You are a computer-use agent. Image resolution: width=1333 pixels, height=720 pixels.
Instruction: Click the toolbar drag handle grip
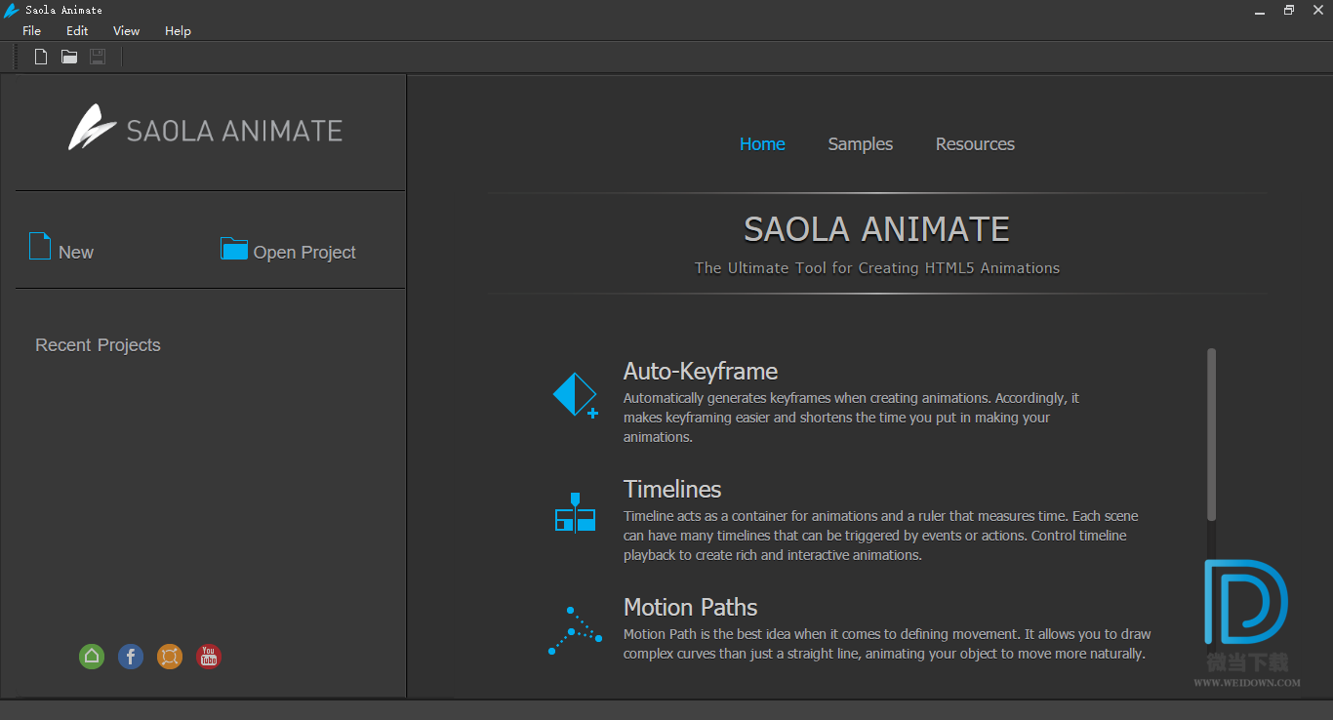coord(16,57)
